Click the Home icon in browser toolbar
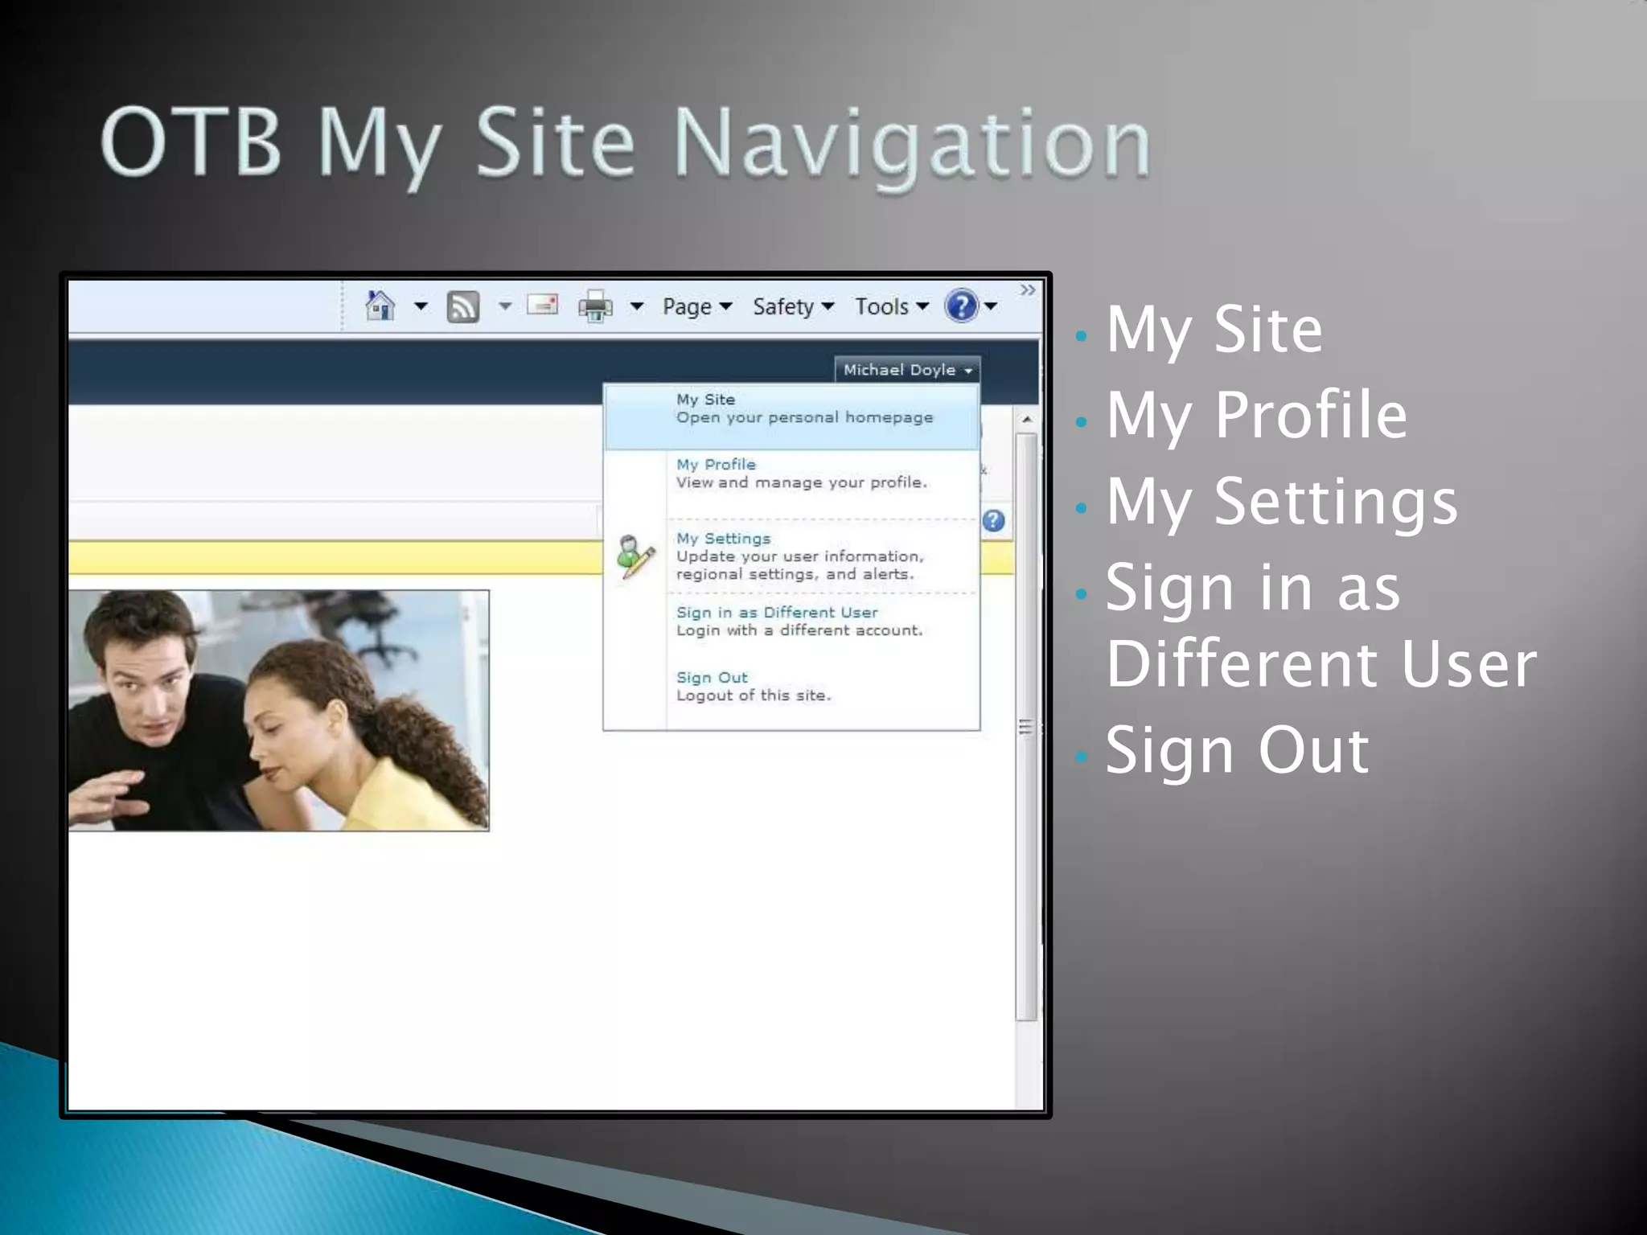Screen dimensions: 1647x1235 click(380, 306)
